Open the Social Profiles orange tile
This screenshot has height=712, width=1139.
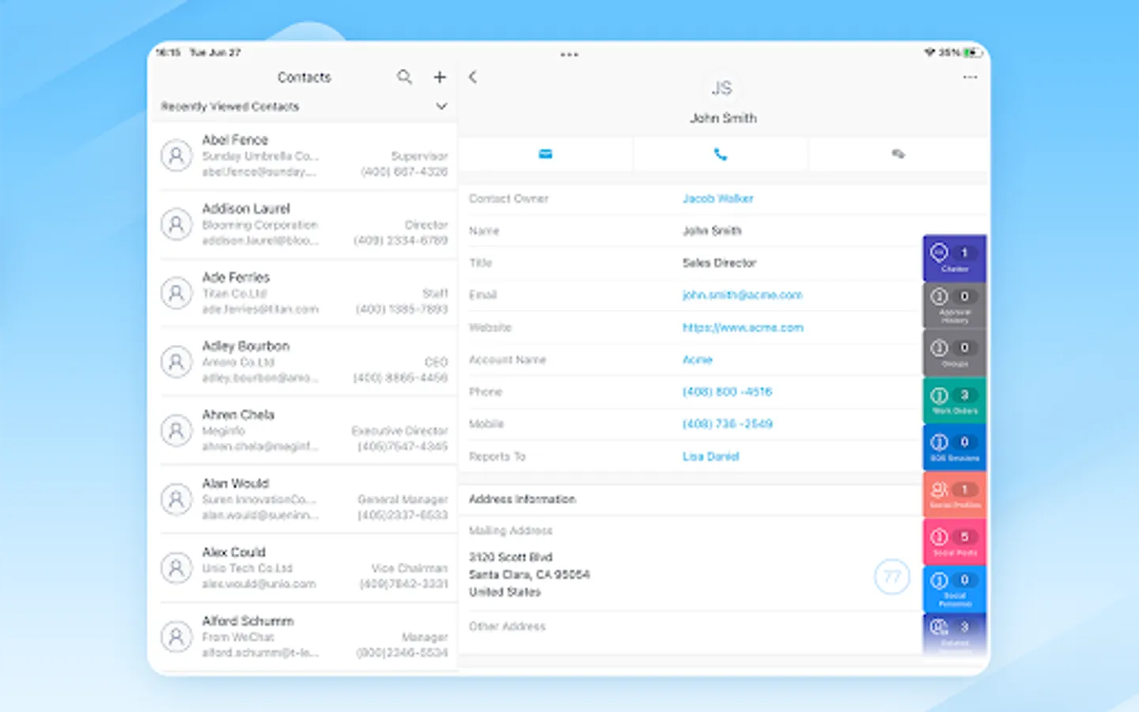coord(955,494)
